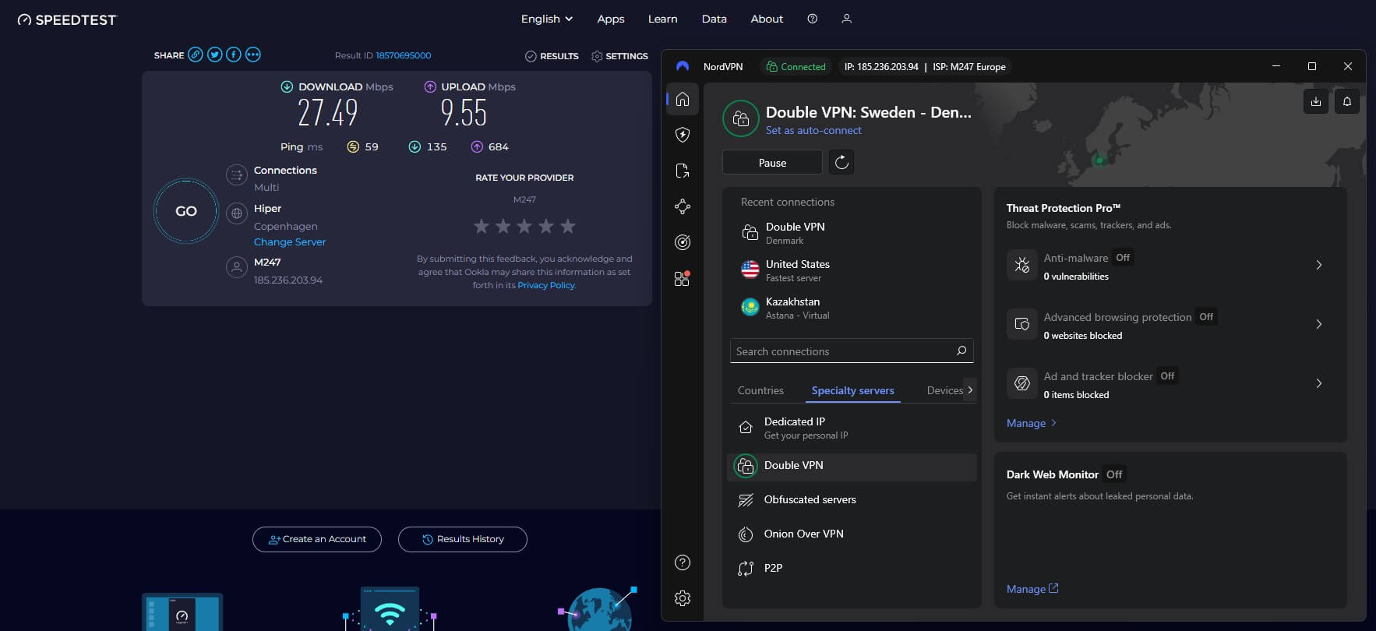This screenshot has width=1376, height=631.
Task: Click the Search connections field
Action: click(x=852, y=351)
